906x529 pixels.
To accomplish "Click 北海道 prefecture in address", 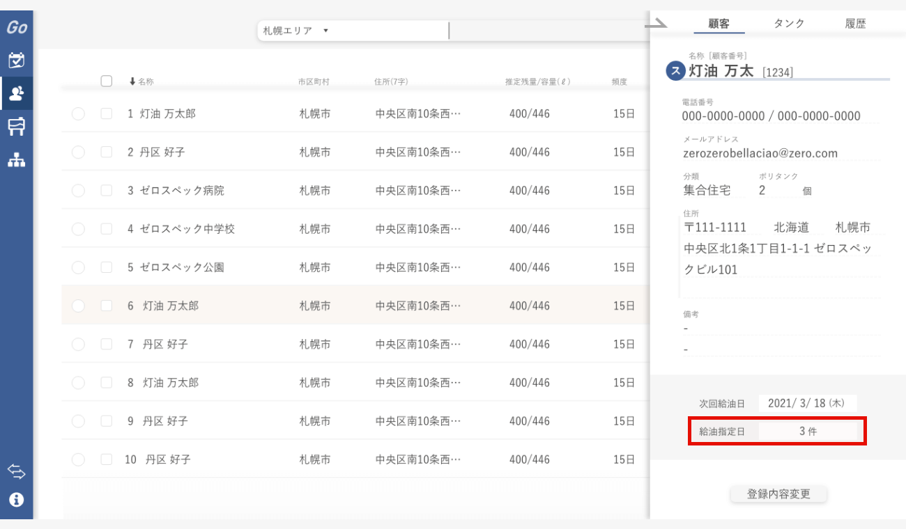I will (792, 228).
